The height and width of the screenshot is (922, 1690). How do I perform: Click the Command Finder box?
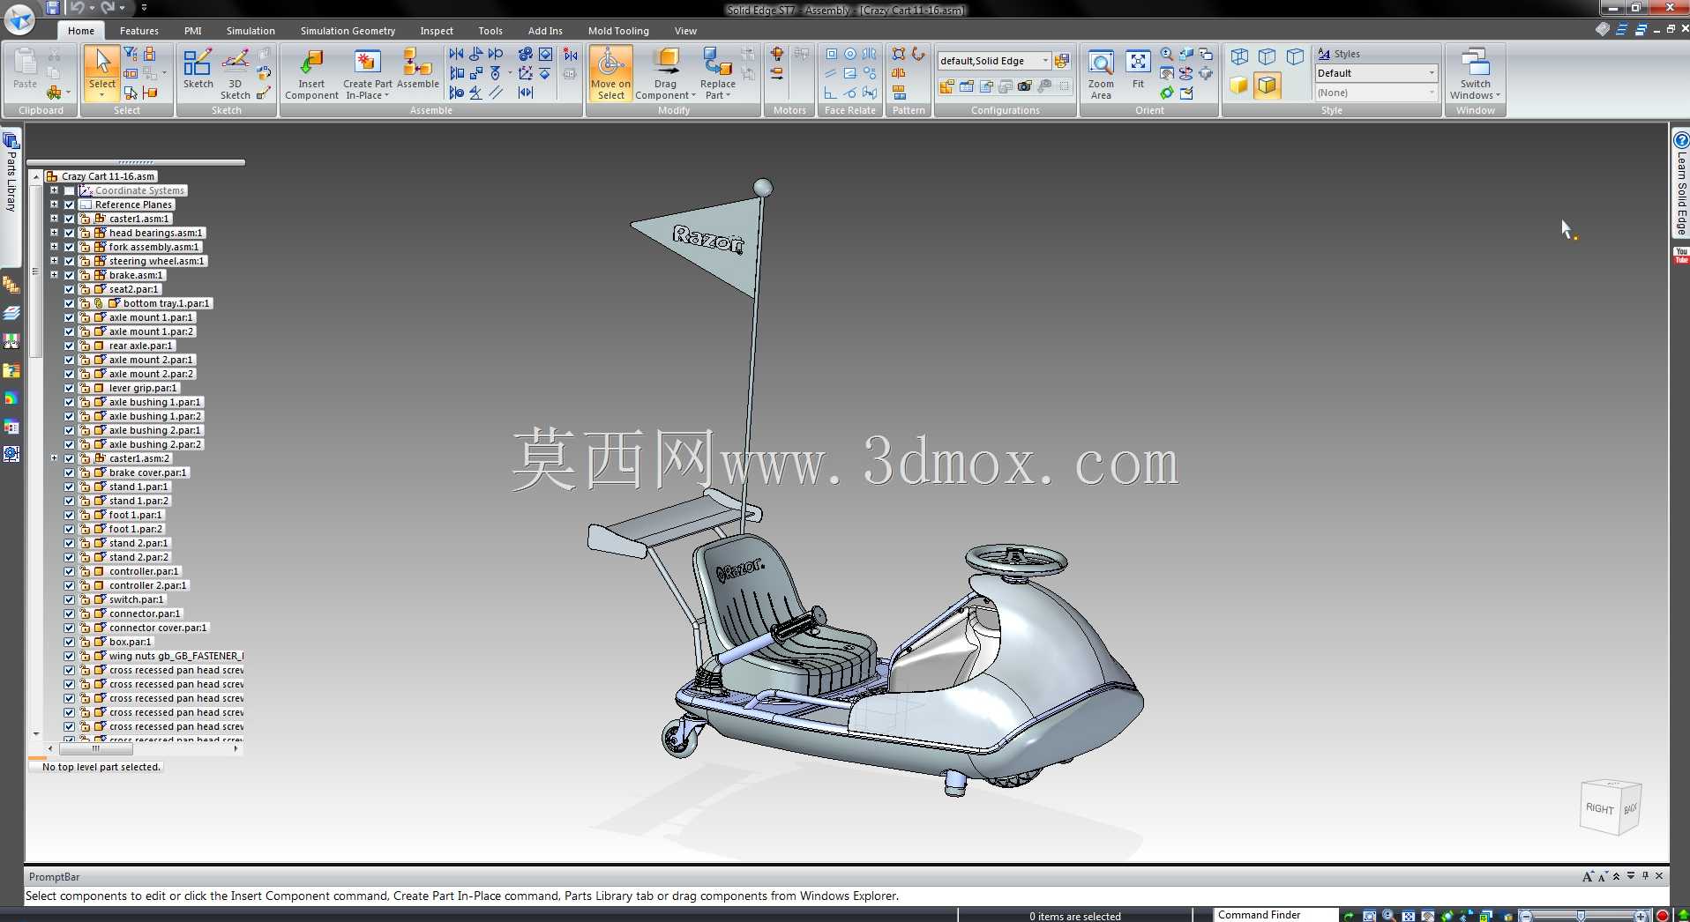tap(1275, 915)
